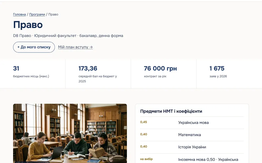Click the 173,36 average score value
Screen dimensions: 262x163
(88, 68)
